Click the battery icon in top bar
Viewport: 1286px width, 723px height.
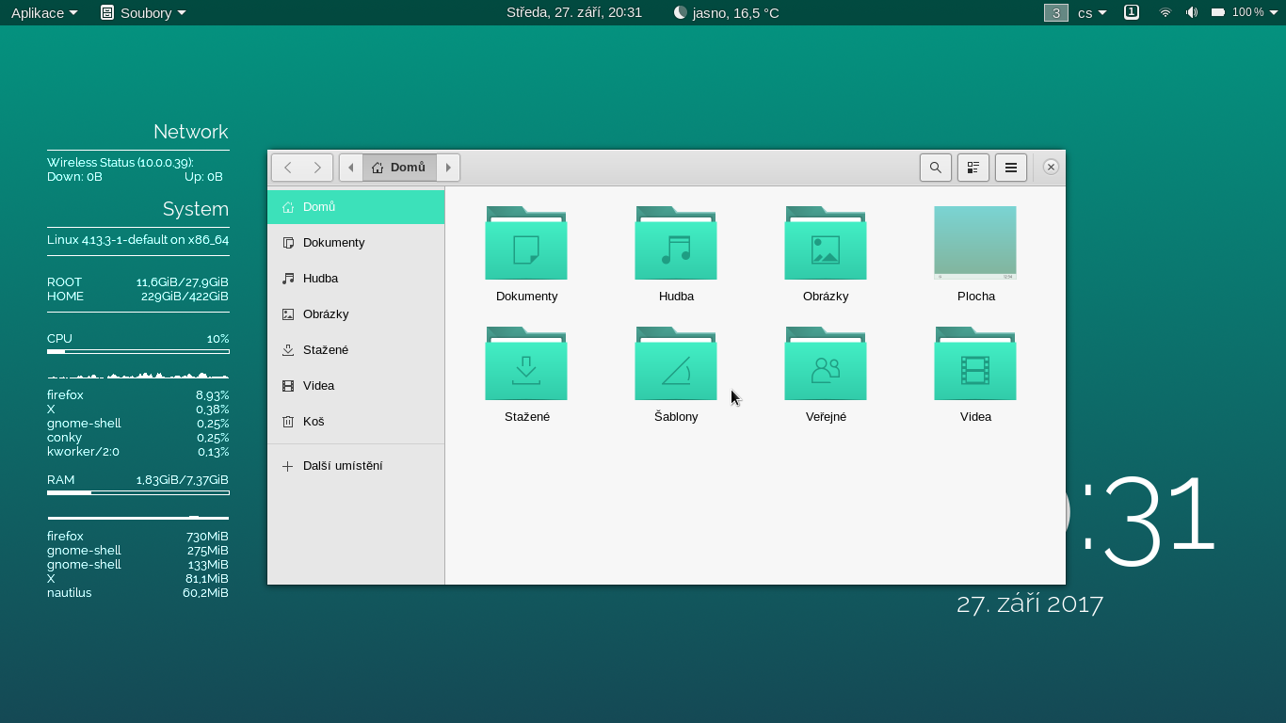[1218, 12]
